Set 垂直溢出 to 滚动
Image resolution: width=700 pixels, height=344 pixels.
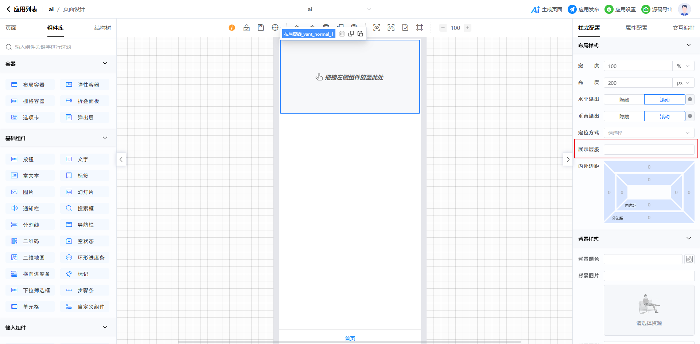click(x=664, y=116)
